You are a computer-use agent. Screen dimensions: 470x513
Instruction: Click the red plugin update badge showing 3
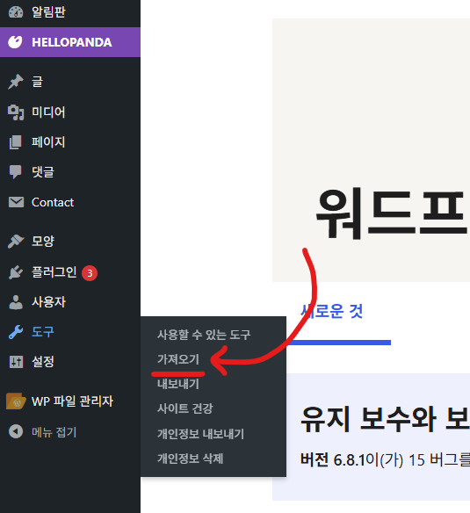[90, 273]
